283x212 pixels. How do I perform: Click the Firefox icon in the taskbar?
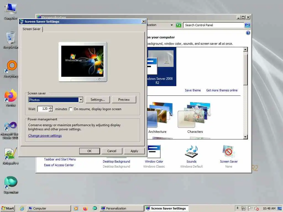[x=85, y=208]
